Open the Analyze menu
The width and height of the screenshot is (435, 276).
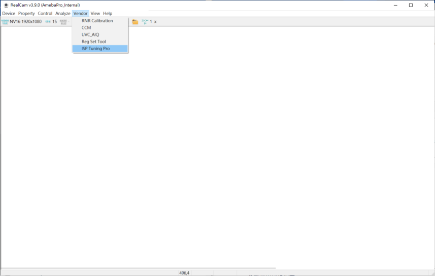[62, 13]
